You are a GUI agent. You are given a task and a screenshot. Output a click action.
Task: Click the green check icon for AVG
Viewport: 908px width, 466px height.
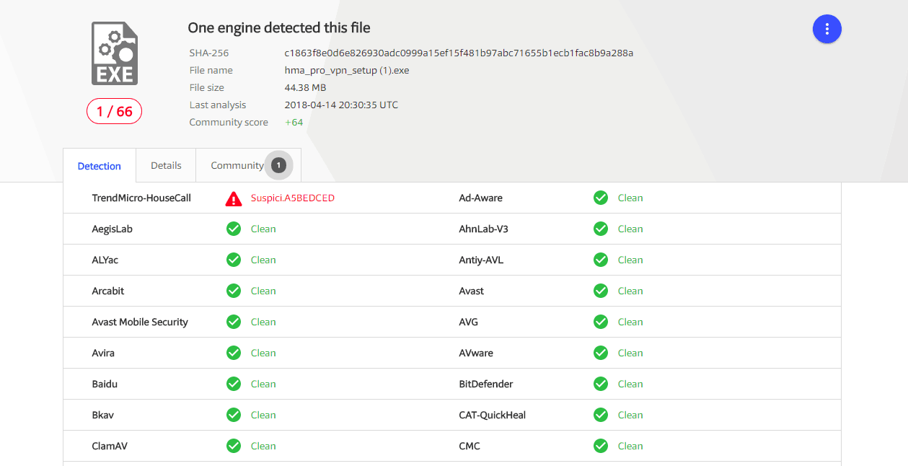601,322
